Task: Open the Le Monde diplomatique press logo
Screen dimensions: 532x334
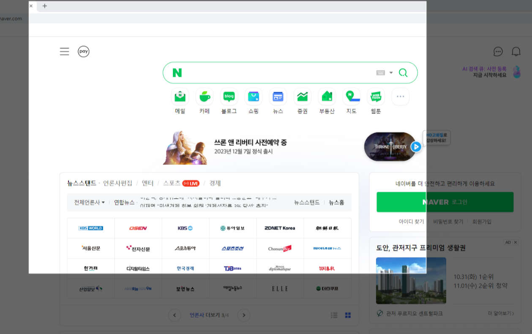Action: pos(280,269)
